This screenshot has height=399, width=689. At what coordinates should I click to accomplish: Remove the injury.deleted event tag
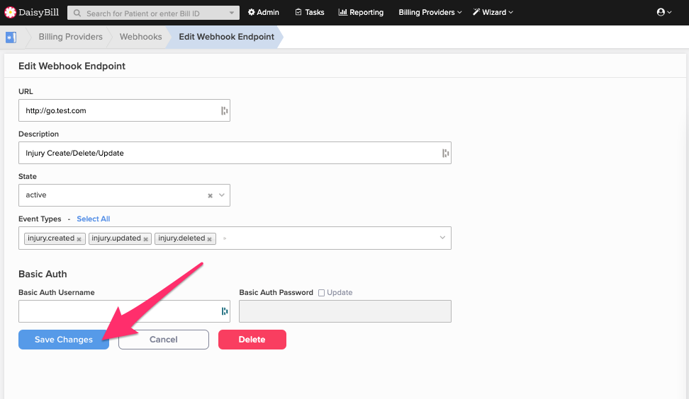pyautogui.click(x=210, y=239)
